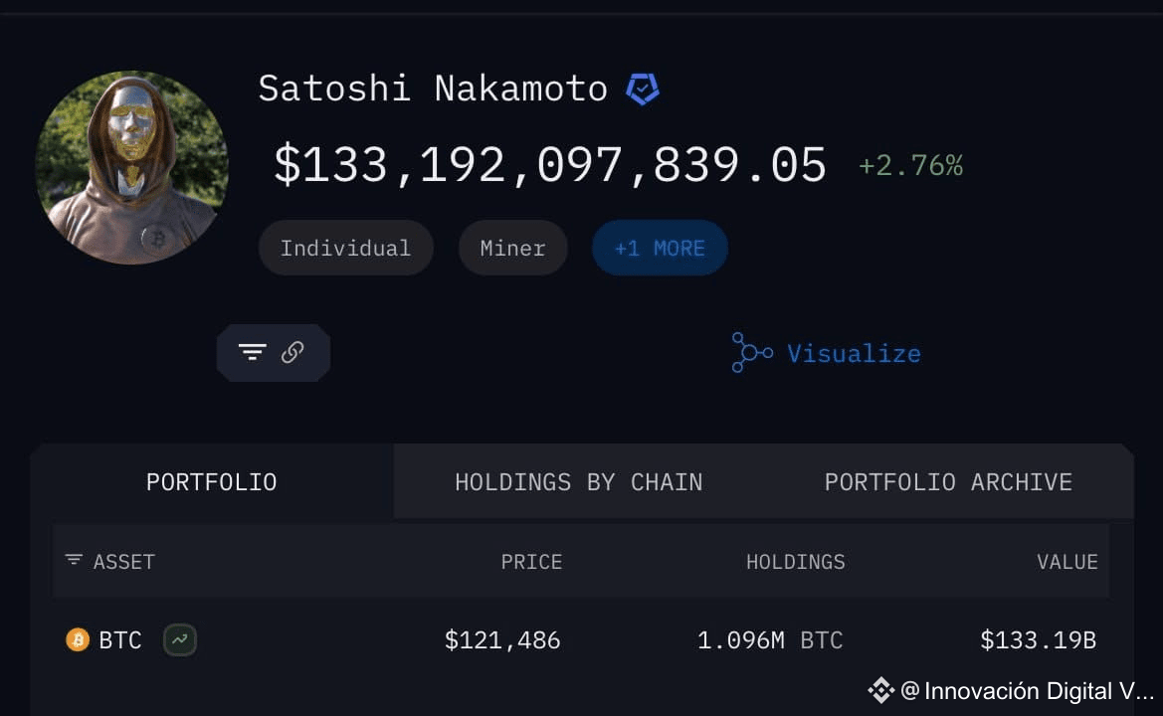The height and width of the screenshot is (716, 1163).
Task: Sort by the PRICE column header
Action: pyautogui.click(x=532, y=562)
